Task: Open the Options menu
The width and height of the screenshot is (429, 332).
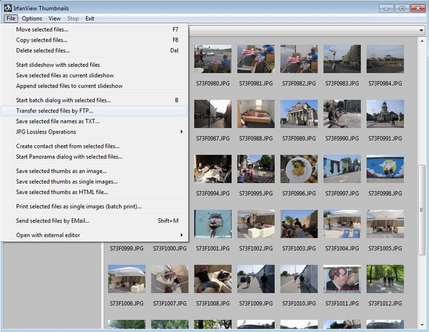Action: tap(32, 19)
